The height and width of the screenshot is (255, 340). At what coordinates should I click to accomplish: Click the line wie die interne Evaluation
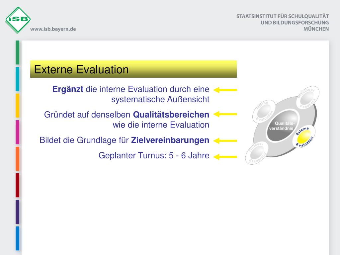[161, 125]
